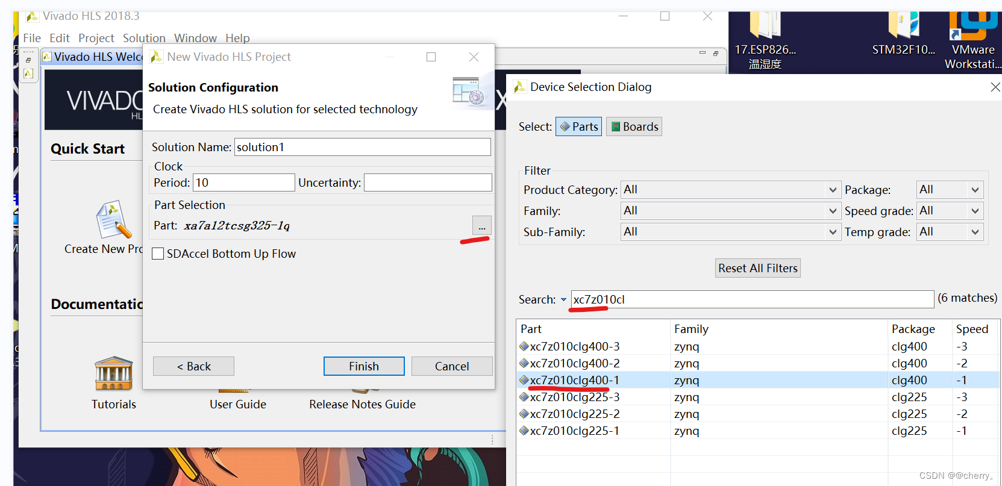This screenshot has width=1002, height=486.
Task: Open the Solution menu
Action: (x=144, y=38)
